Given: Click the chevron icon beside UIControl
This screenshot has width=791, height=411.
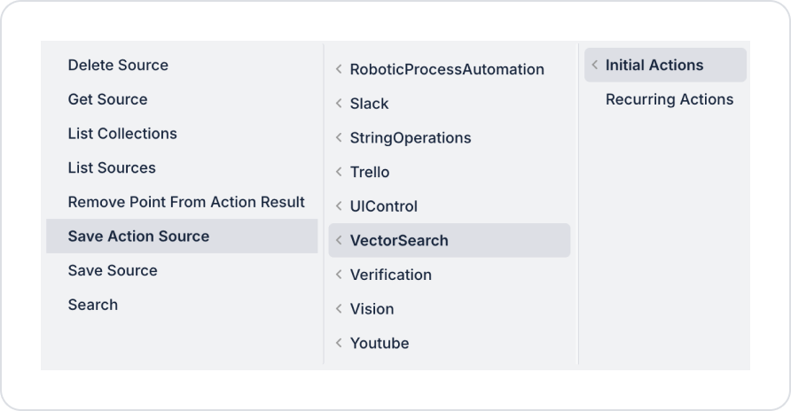Looking at the screenshot, I should (x=339, y=206).
